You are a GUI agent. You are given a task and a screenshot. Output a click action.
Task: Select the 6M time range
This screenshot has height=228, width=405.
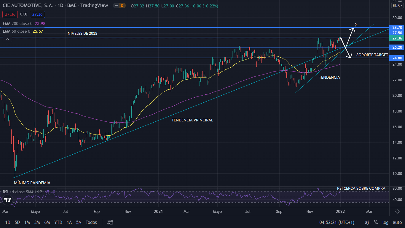[47, 222]
